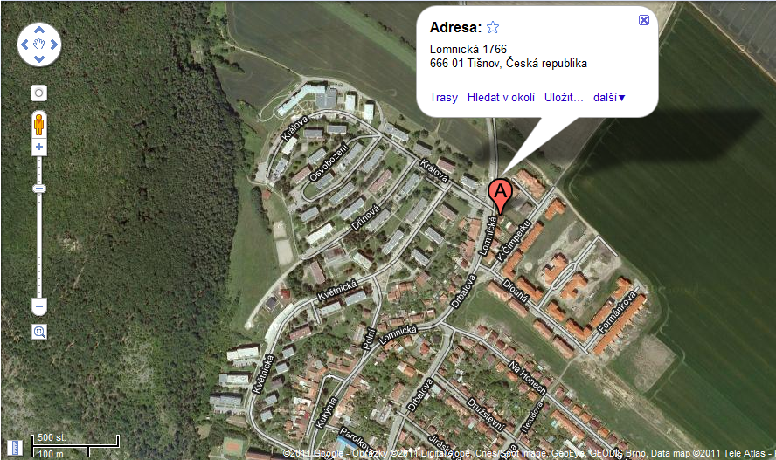The height and width of the screenshot is (460, 776).
Task: Zoom in with the plus button
Action: 39,147
